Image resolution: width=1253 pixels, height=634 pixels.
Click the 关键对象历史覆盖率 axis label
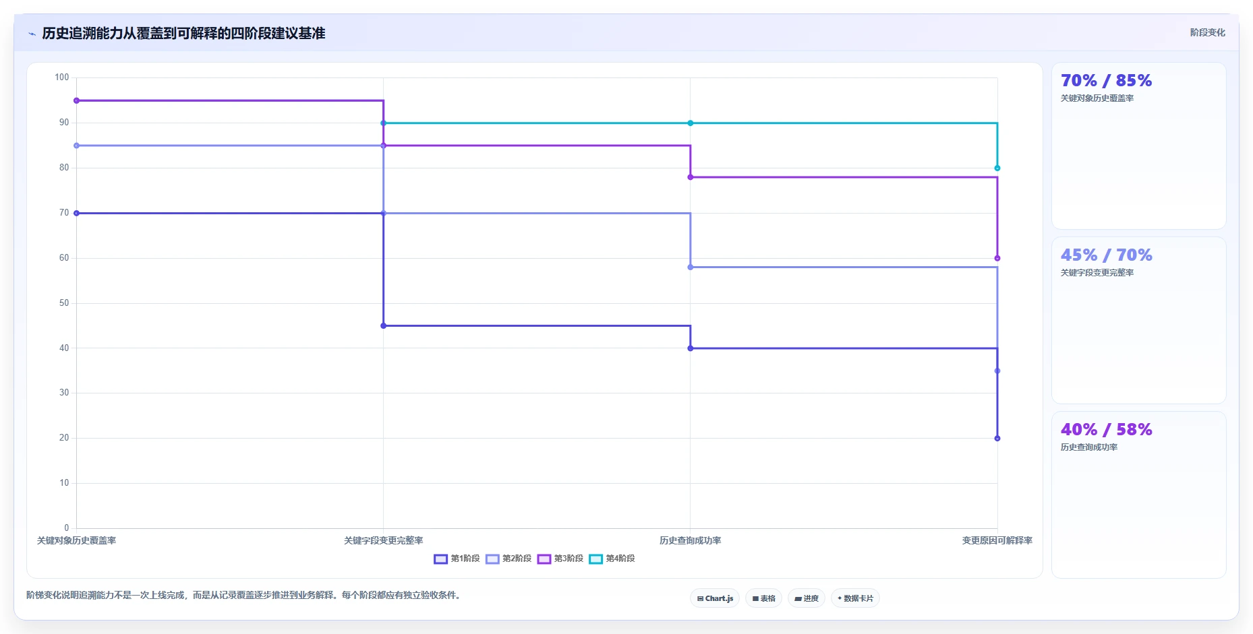point(76,540)
